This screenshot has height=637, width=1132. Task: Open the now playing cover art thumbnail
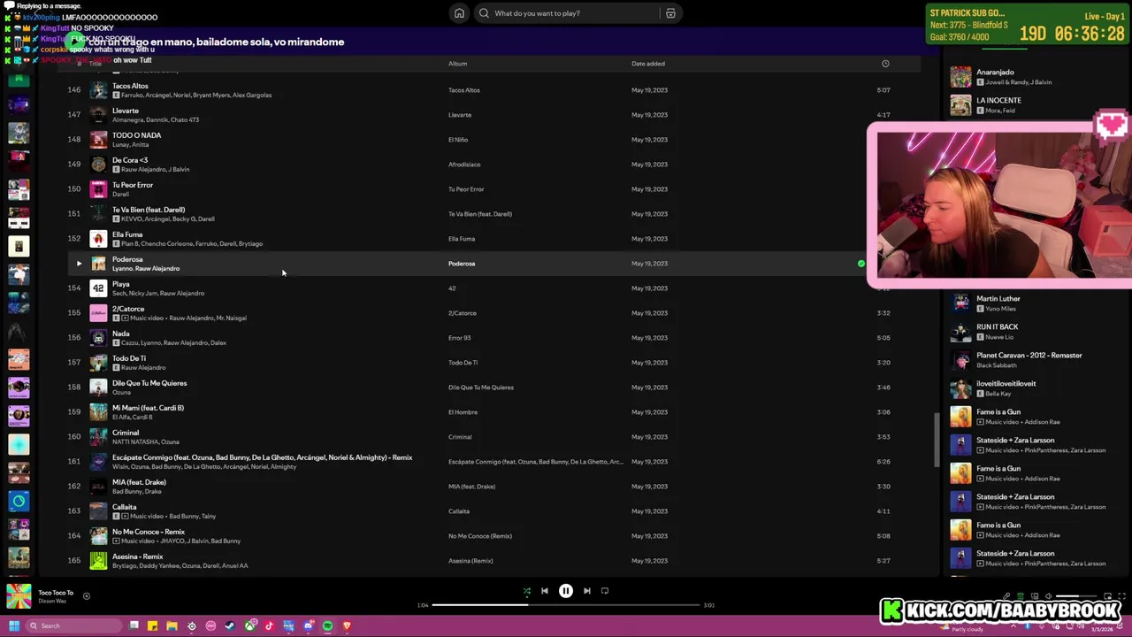(x=19, y=596)
